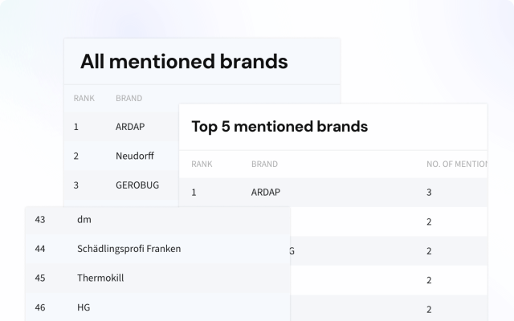
Task: Select the dm brand row
Action: click(84, 219)
